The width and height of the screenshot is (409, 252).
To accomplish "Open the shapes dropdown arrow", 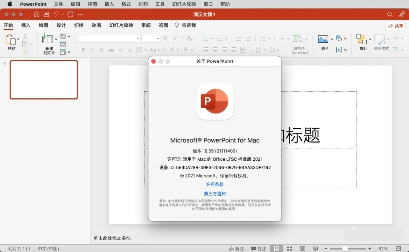I will pyautogui.click(x=345, y=39).
